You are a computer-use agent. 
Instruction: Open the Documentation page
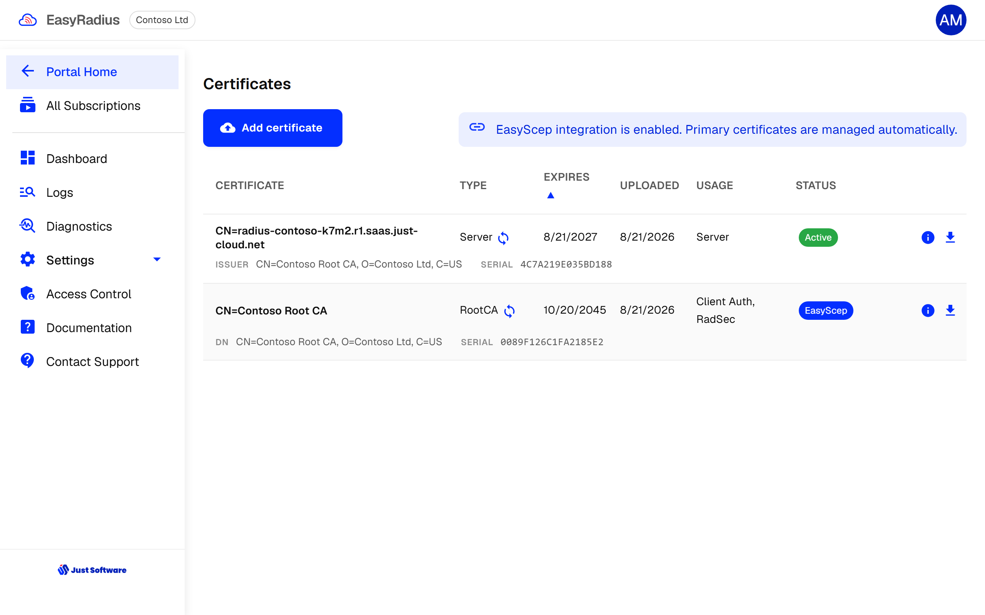92,327
